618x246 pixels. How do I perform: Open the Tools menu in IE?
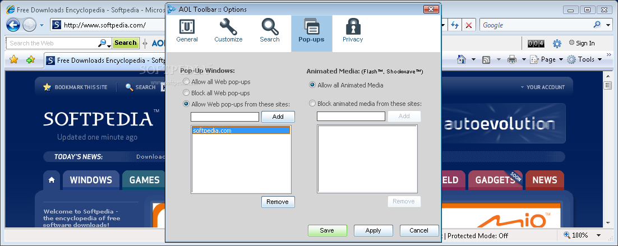[584, 59]
